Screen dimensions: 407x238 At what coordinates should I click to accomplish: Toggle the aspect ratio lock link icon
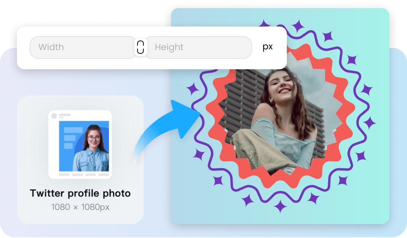coord(140,48)
